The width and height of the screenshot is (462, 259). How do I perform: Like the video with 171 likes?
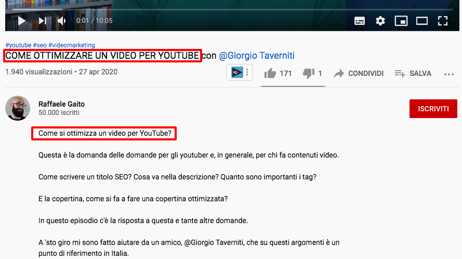tap(278, 73)
